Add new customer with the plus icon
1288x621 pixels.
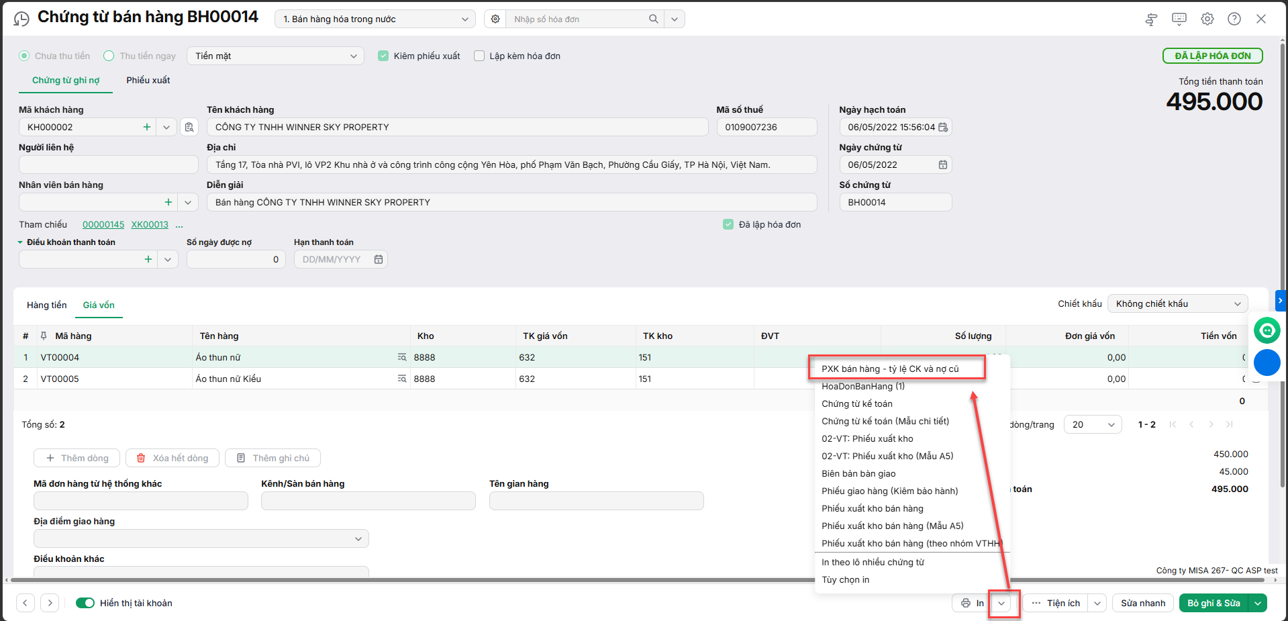click(x=147, y=127)
